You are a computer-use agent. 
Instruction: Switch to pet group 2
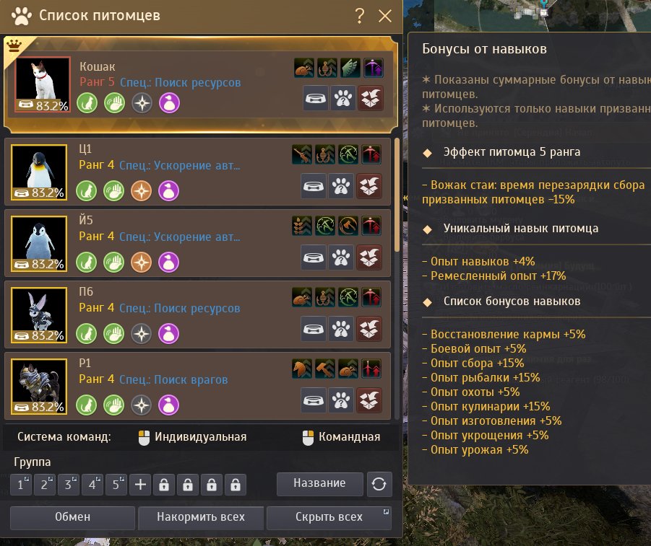pyautogui.click(x=45, y=484)
